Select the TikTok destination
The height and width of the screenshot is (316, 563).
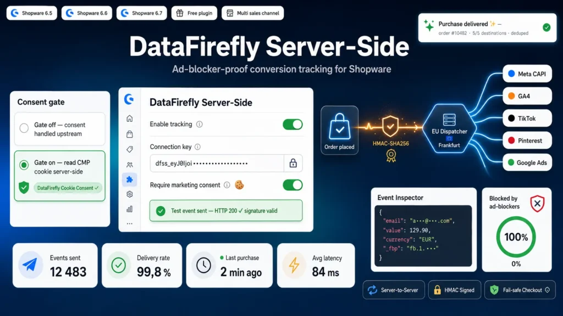(x=527, y=119)
